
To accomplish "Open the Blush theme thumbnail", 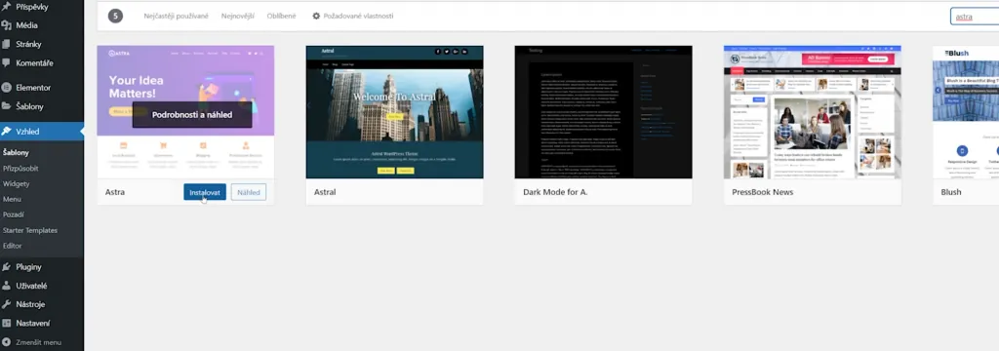I will (x=966, y=112).
